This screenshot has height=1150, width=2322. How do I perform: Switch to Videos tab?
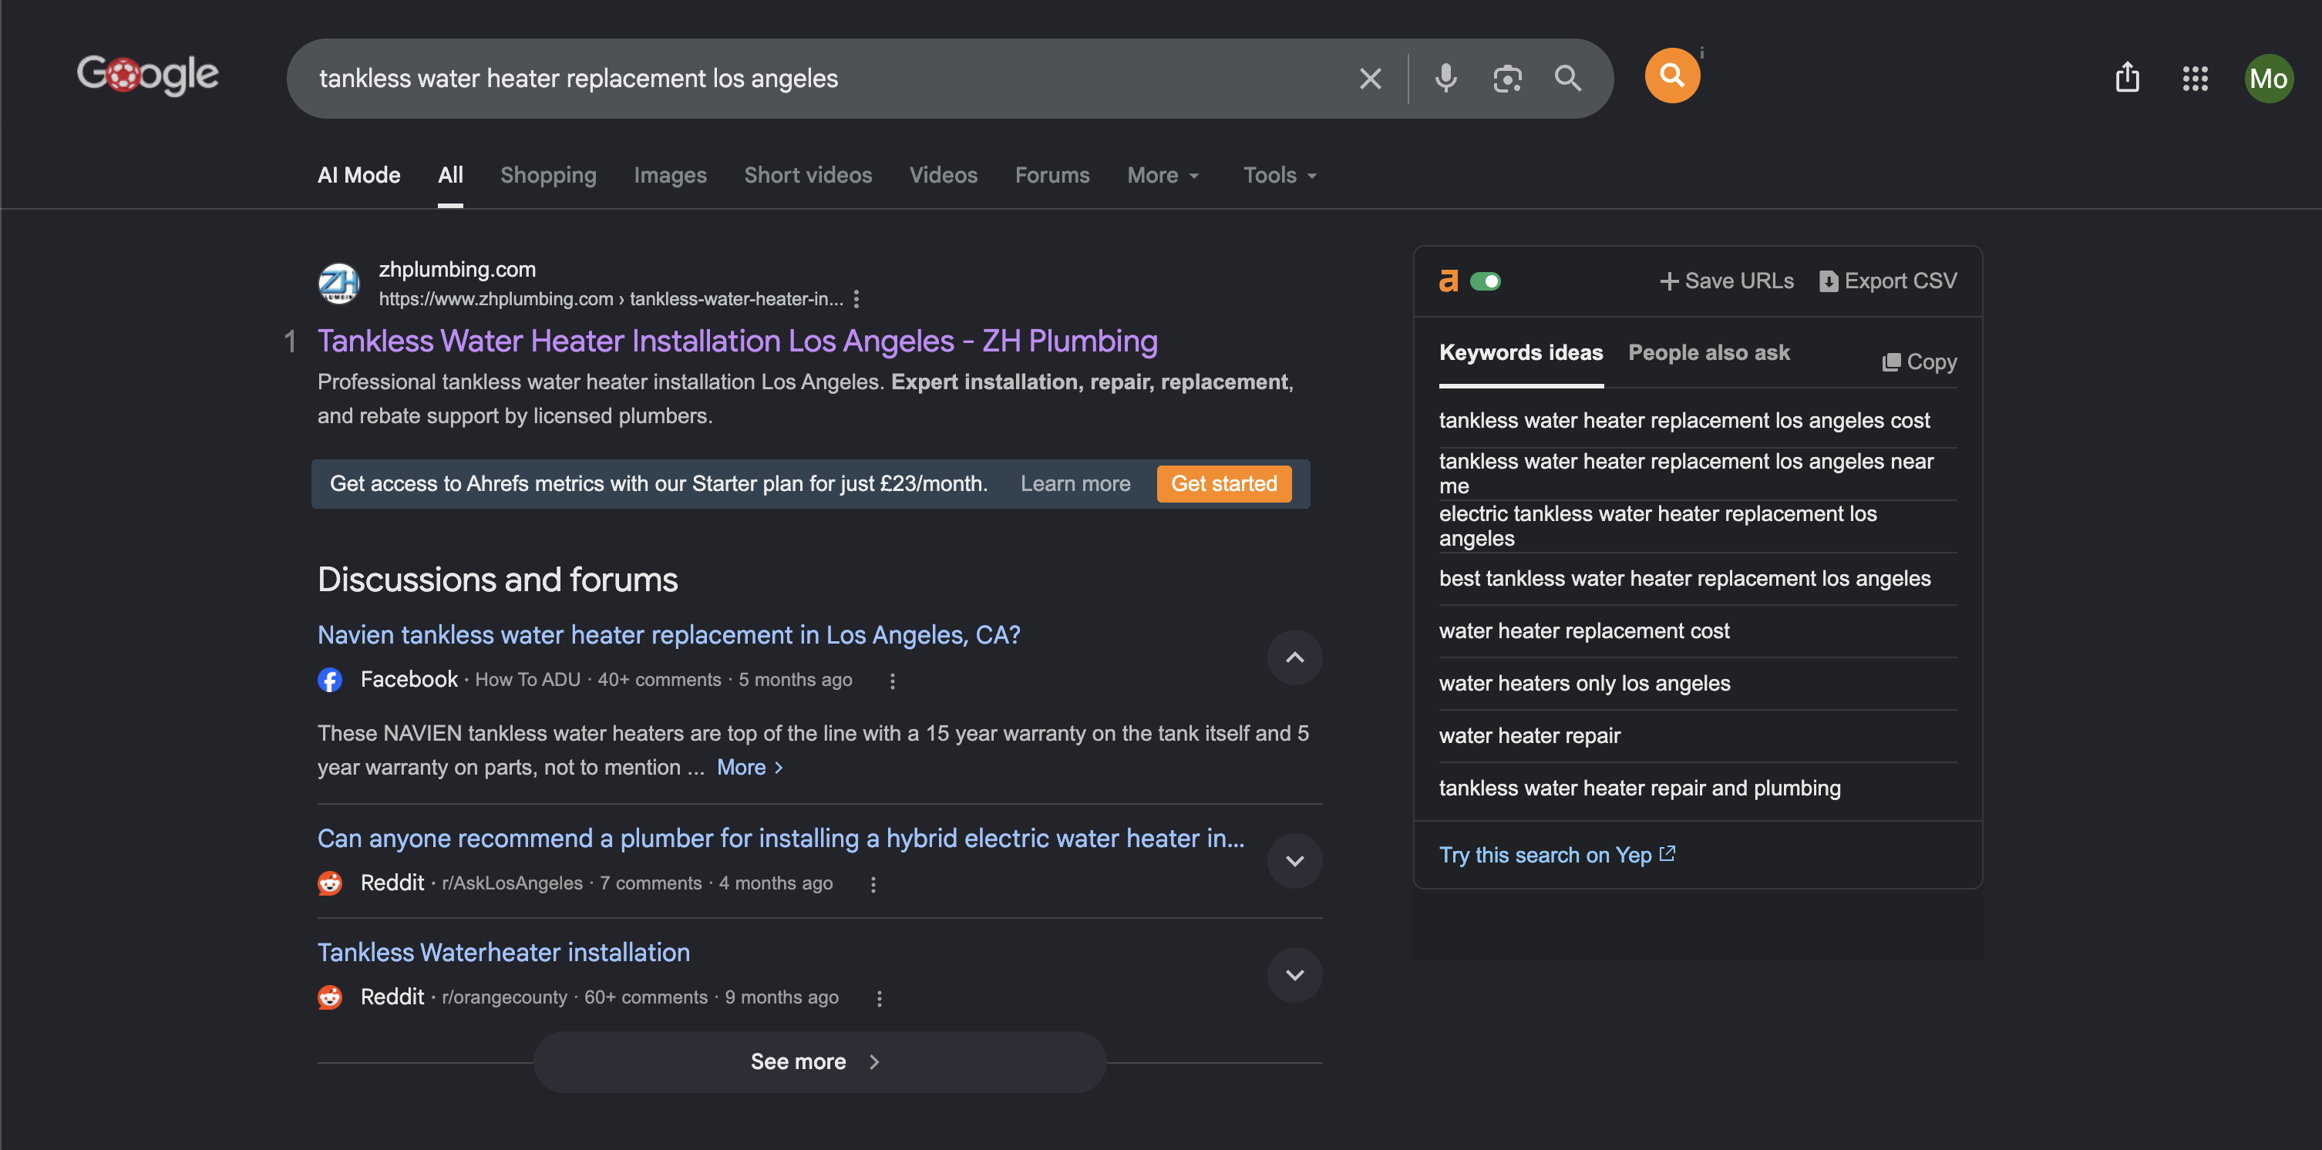(x=943, y=176)
